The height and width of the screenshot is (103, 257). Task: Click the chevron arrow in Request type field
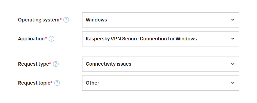click(233, 64)
